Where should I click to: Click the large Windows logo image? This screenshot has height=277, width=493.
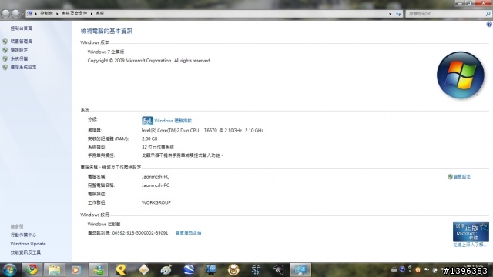(x=461, y=75)
